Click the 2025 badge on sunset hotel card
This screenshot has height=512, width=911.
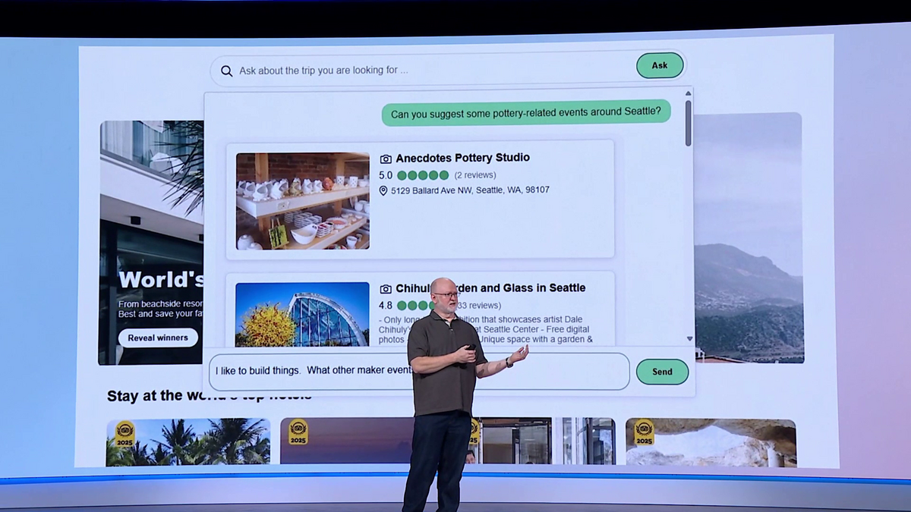pos(298,431)
